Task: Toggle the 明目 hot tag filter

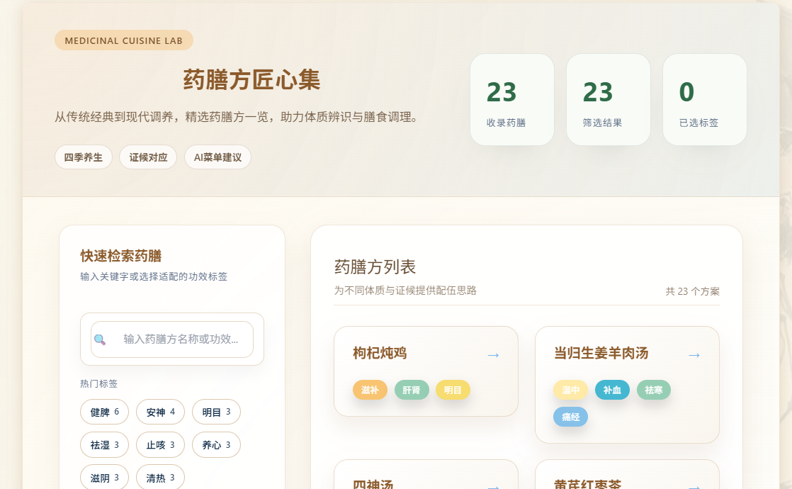Action: (216, 412)
